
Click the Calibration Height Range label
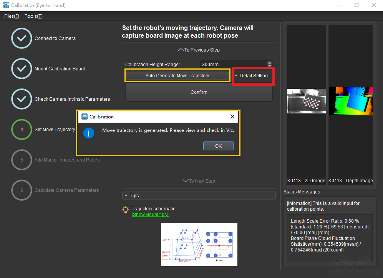153,64
